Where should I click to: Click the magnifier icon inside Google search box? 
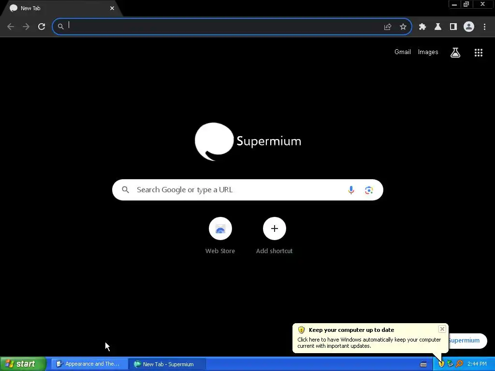pos(125,190)
